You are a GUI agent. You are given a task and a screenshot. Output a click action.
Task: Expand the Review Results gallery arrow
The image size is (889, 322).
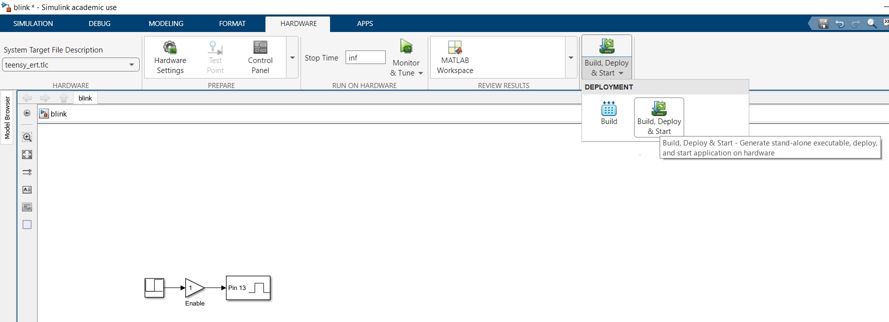pos(571,57)
